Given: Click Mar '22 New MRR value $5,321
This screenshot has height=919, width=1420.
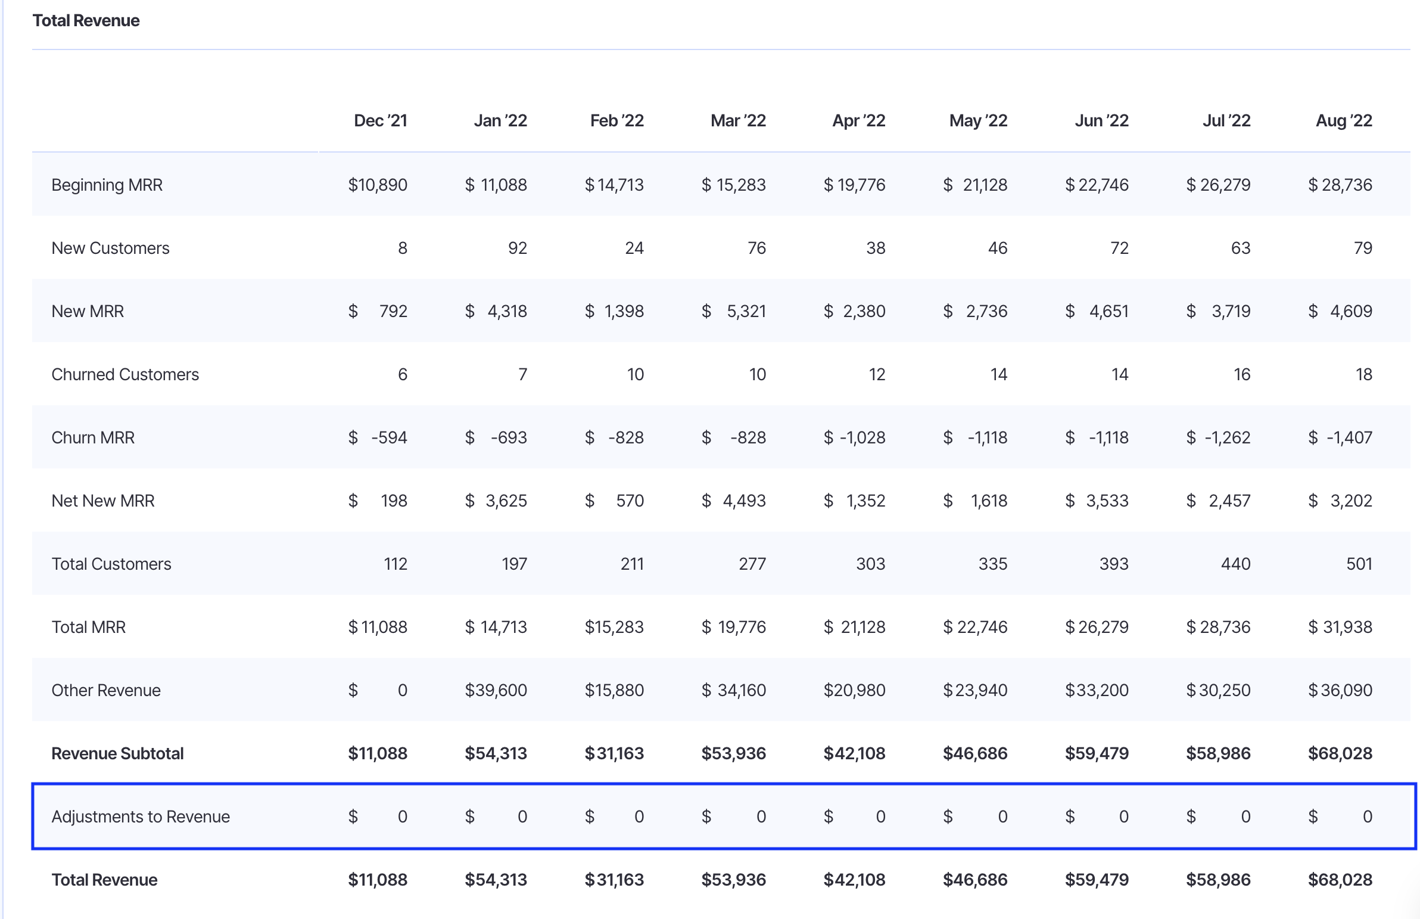Looking at the screenshot, I should [x=734, y=312].
